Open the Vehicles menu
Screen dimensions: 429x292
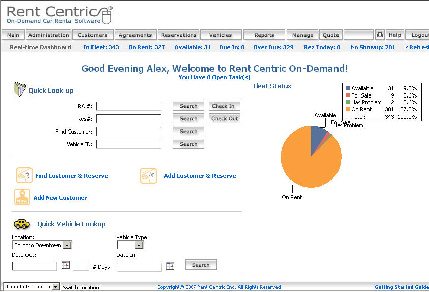tap(221, 35)
